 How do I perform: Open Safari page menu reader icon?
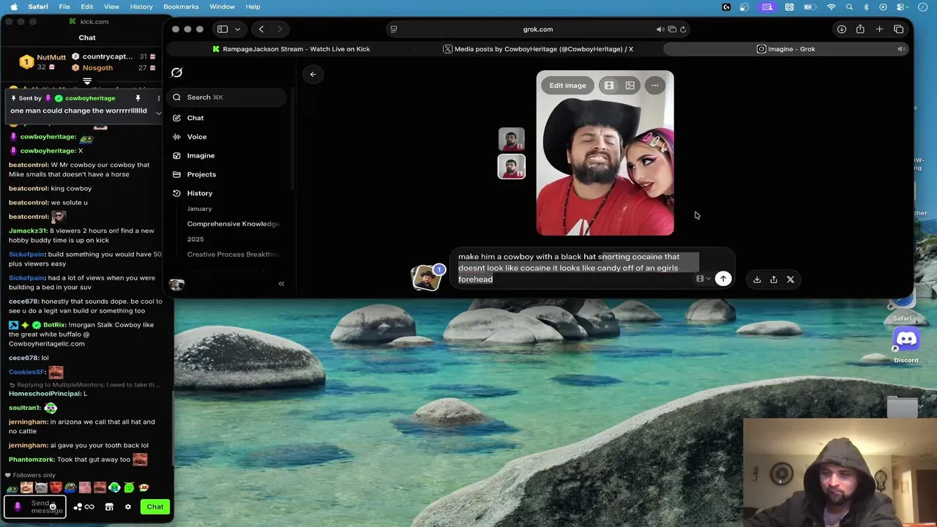[394, 29]
